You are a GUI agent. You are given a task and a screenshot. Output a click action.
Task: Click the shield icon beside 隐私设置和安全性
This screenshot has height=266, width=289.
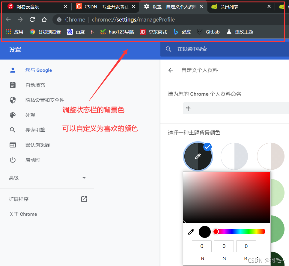13,100
